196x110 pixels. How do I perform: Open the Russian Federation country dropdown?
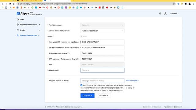point(102,31)
